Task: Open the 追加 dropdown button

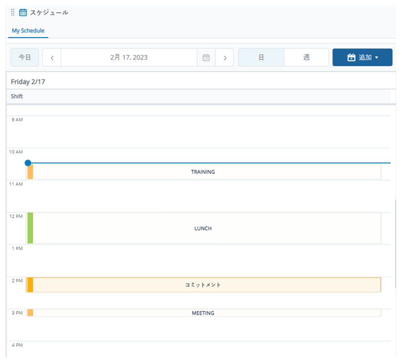Action: tap(362, 58)
